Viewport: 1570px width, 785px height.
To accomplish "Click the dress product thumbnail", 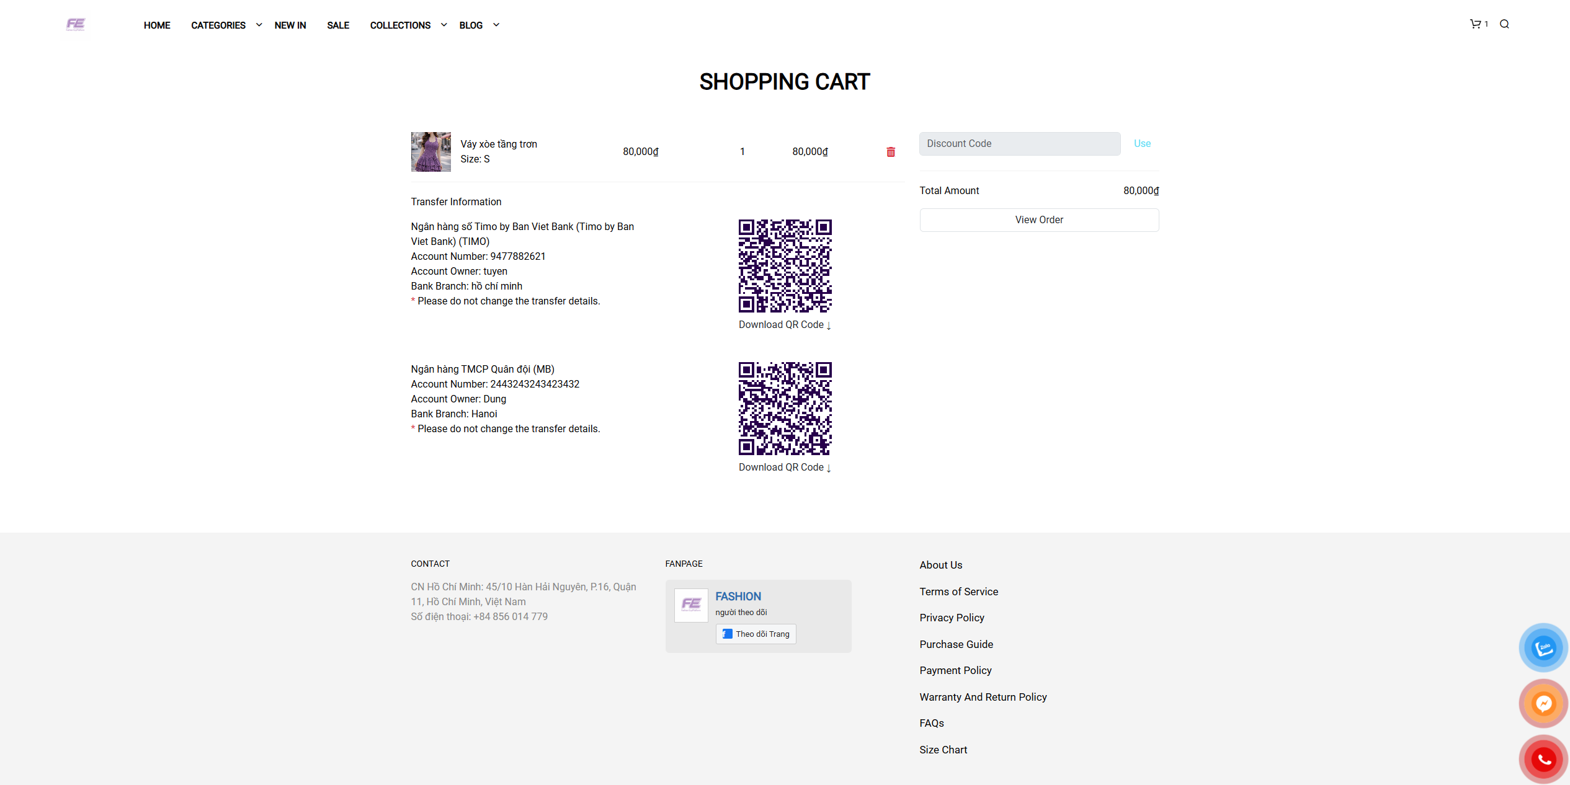I will 430,152.
